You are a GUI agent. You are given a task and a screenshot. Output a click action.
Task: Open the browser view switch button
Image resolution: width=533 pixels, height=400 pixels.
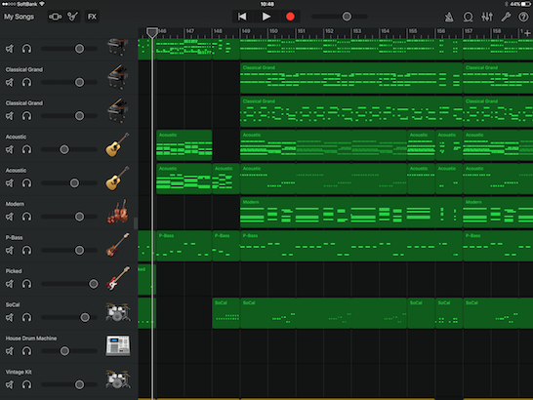click(x=55, y=17)
